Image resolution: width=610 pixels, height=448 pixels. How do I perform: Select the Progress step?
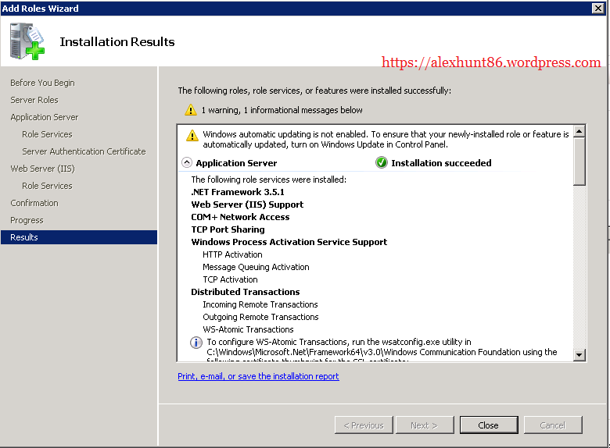27,220
